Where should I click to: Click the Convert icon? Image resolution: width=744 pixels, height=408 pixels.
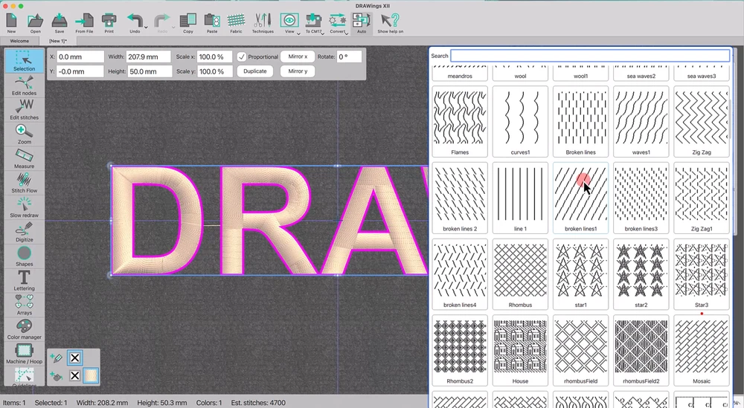pyautogui.click(x=337, y=22)
